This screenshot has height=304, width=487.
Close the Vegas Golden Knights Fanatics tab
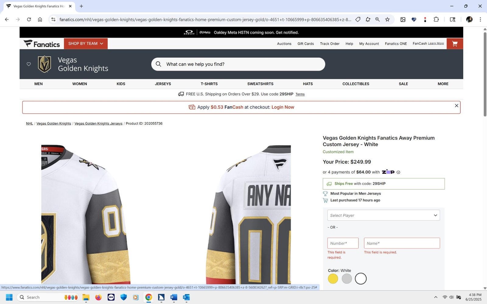pos(70,6)
